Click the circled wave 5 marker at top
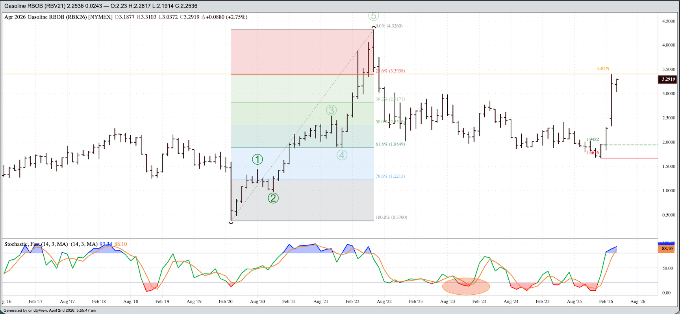Viewport: 680px width, 314px height. (x=373, y=16)
